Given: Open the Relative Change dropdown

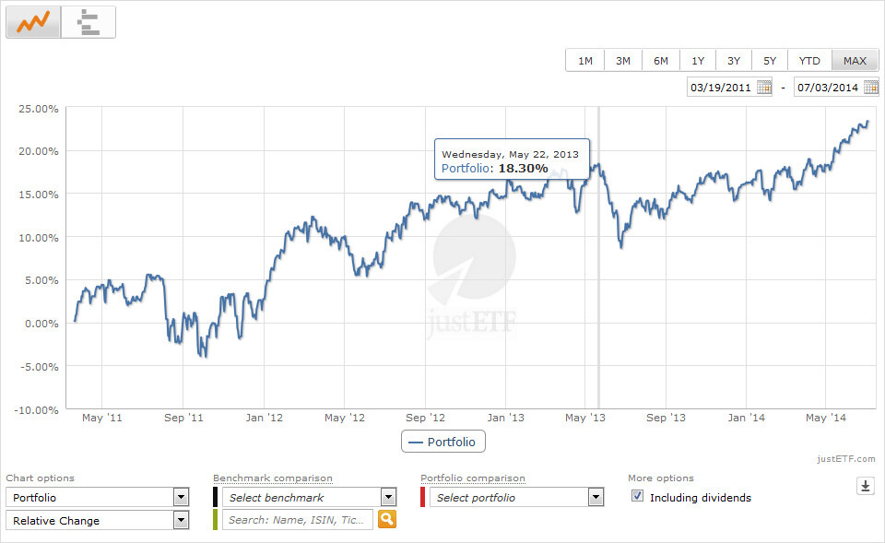Looking at the screenshot, I should [181, 520].
